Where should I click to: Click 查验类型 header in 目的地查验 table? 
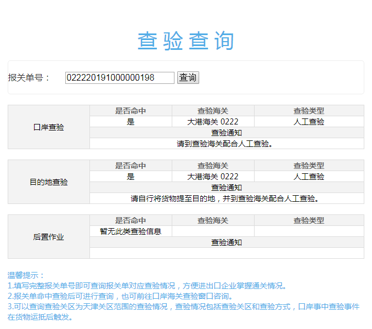[x=309, y=166]
